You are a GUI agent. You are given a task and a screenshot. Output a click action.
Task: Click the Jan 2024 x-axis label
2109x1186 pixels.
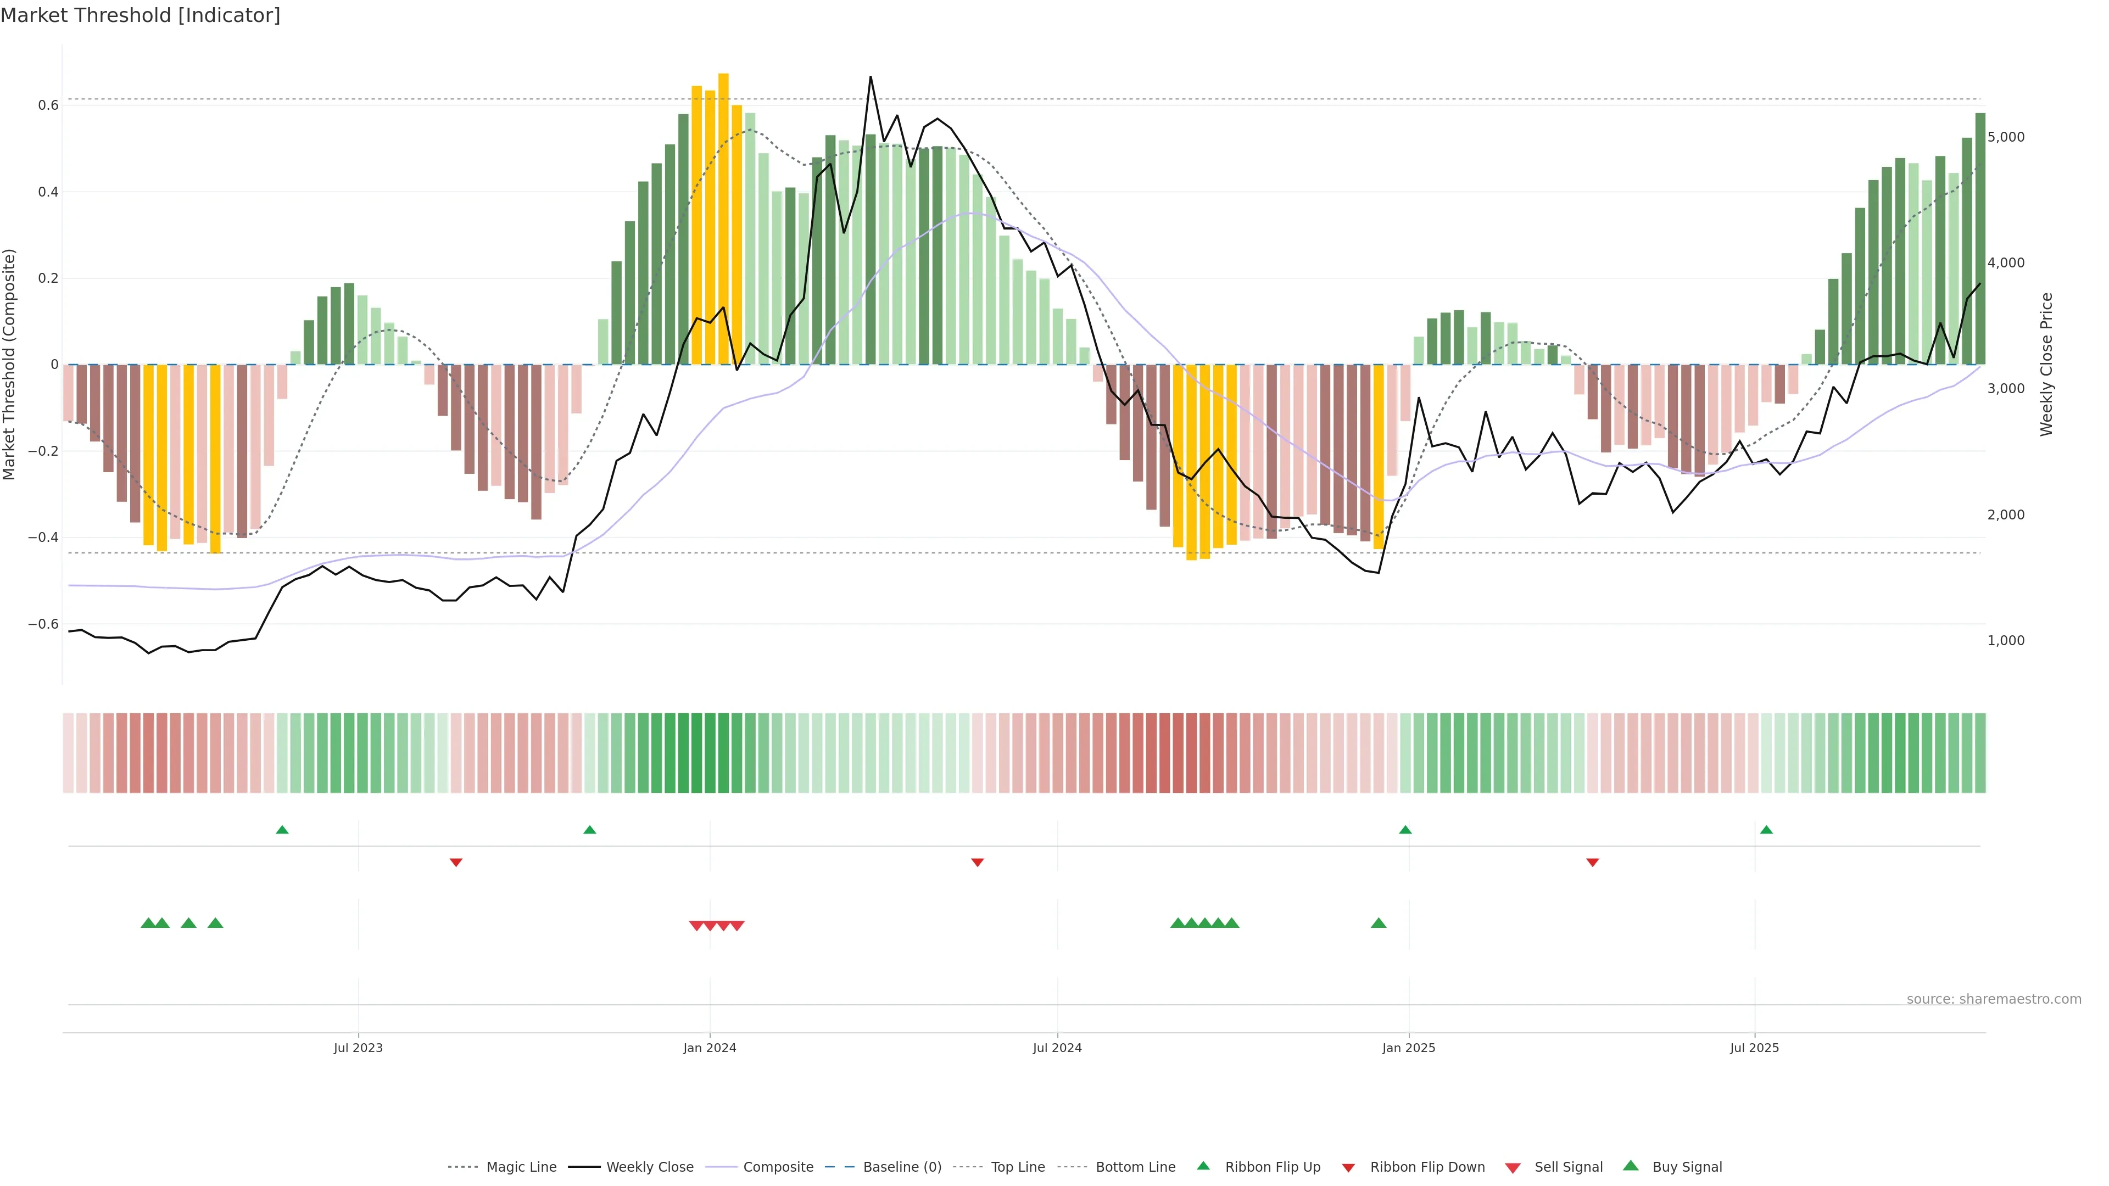click(x=709, y=1048)
